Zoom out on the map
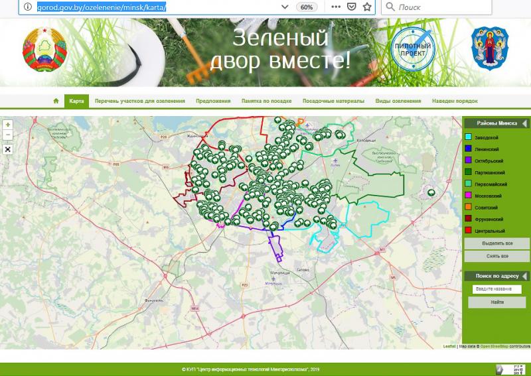This screenshot has width=531, height=376. [8, 135]
